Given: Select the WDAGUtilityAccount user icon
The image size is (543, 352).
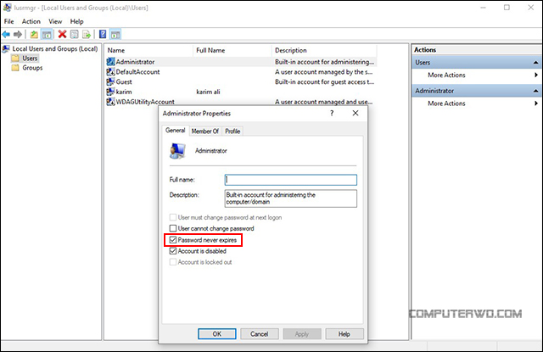Looking at the screenshot, I should 111,102.
